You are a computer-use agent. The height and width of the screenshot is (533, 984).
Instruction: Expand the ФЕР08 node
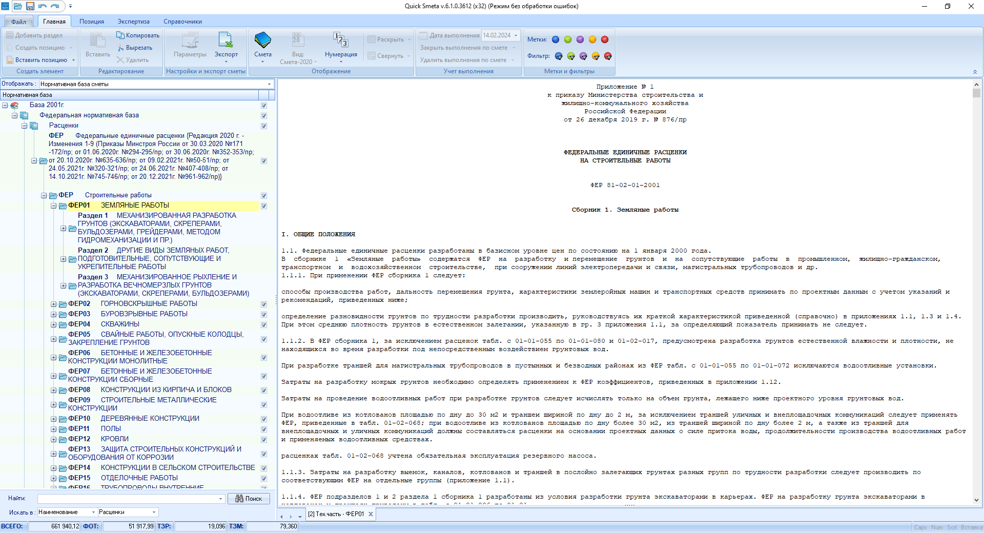pos(53,390)
